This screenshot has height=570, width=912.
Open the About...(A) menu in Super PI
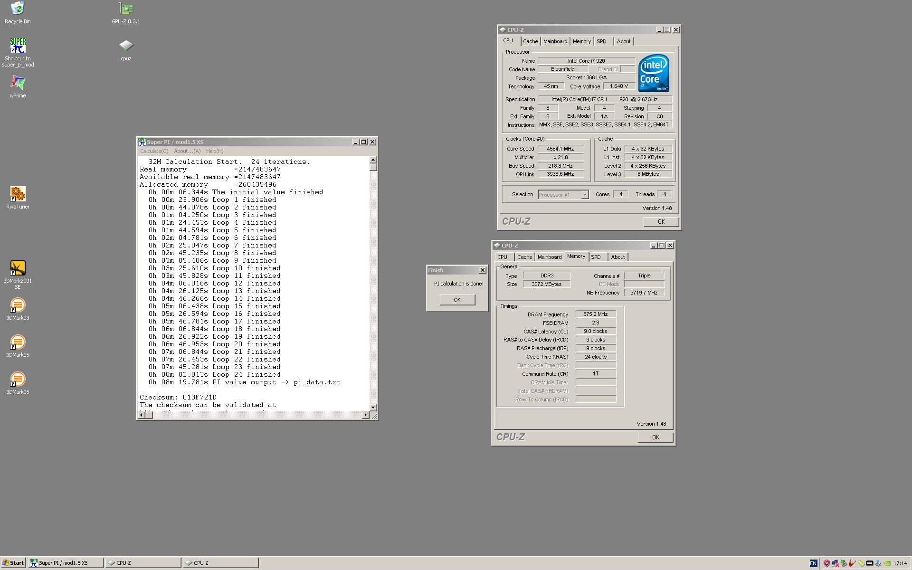[x=187, y=151]
